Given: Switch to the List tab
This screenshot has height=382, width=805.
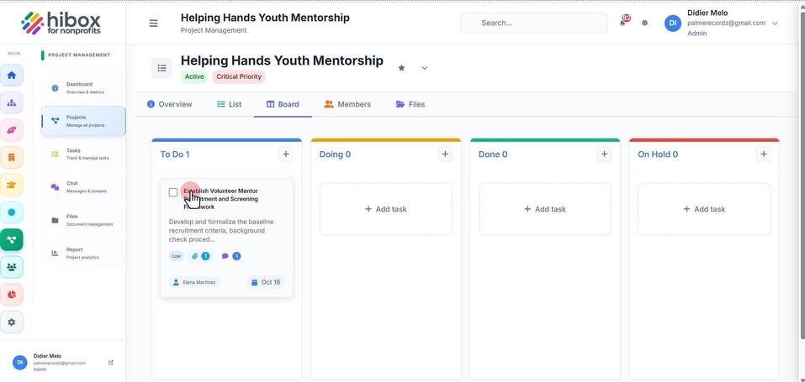Looking at the screenshot, I should (229, 104).
